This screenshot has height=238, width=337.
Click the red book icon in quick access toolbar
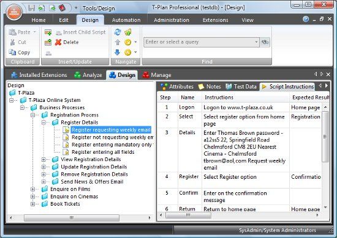[x=62, y=8]
